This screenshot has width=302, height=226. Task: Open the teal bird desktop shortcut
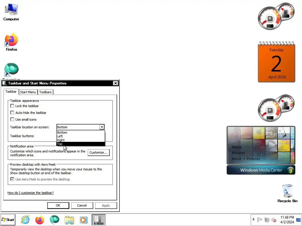tap(12, 70)
